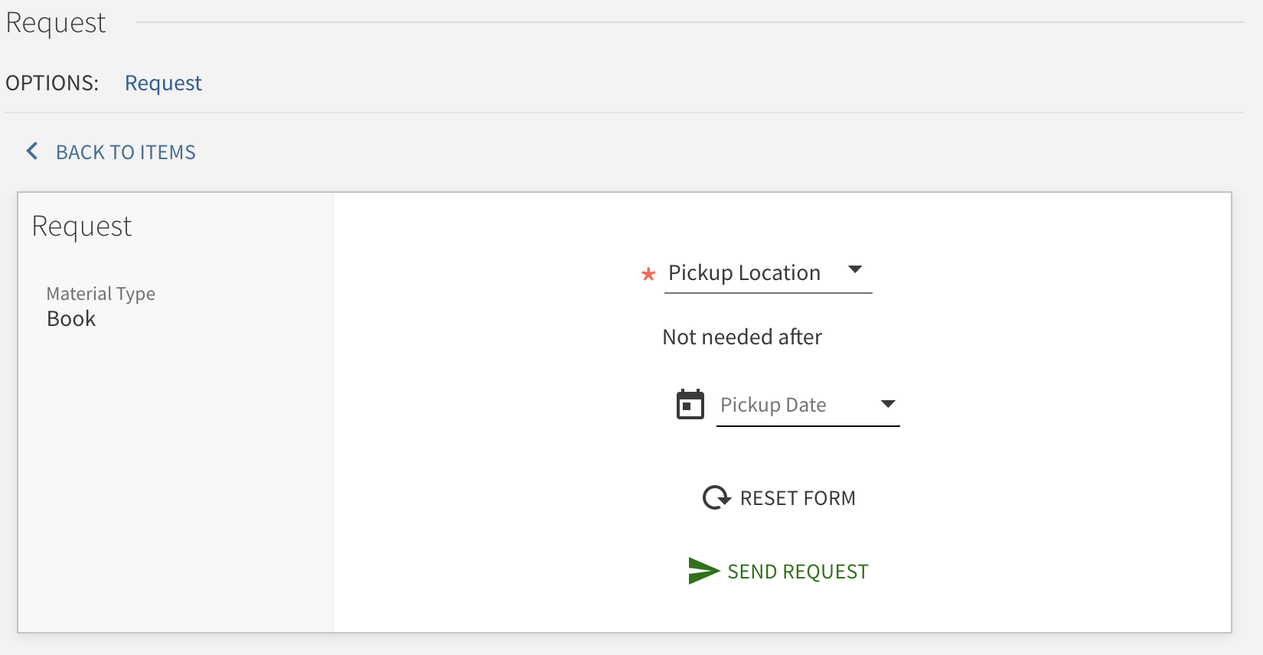Click the Not needed after label
The width and height of the screenshot is (1263, 655).
point(742,337)
